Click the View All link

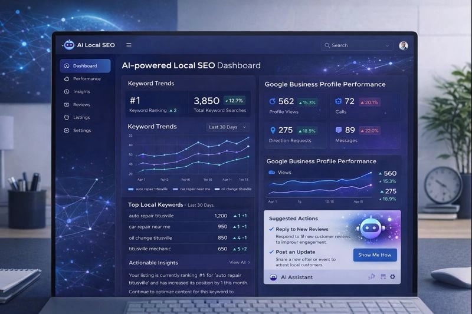click(x=240, y=262)
